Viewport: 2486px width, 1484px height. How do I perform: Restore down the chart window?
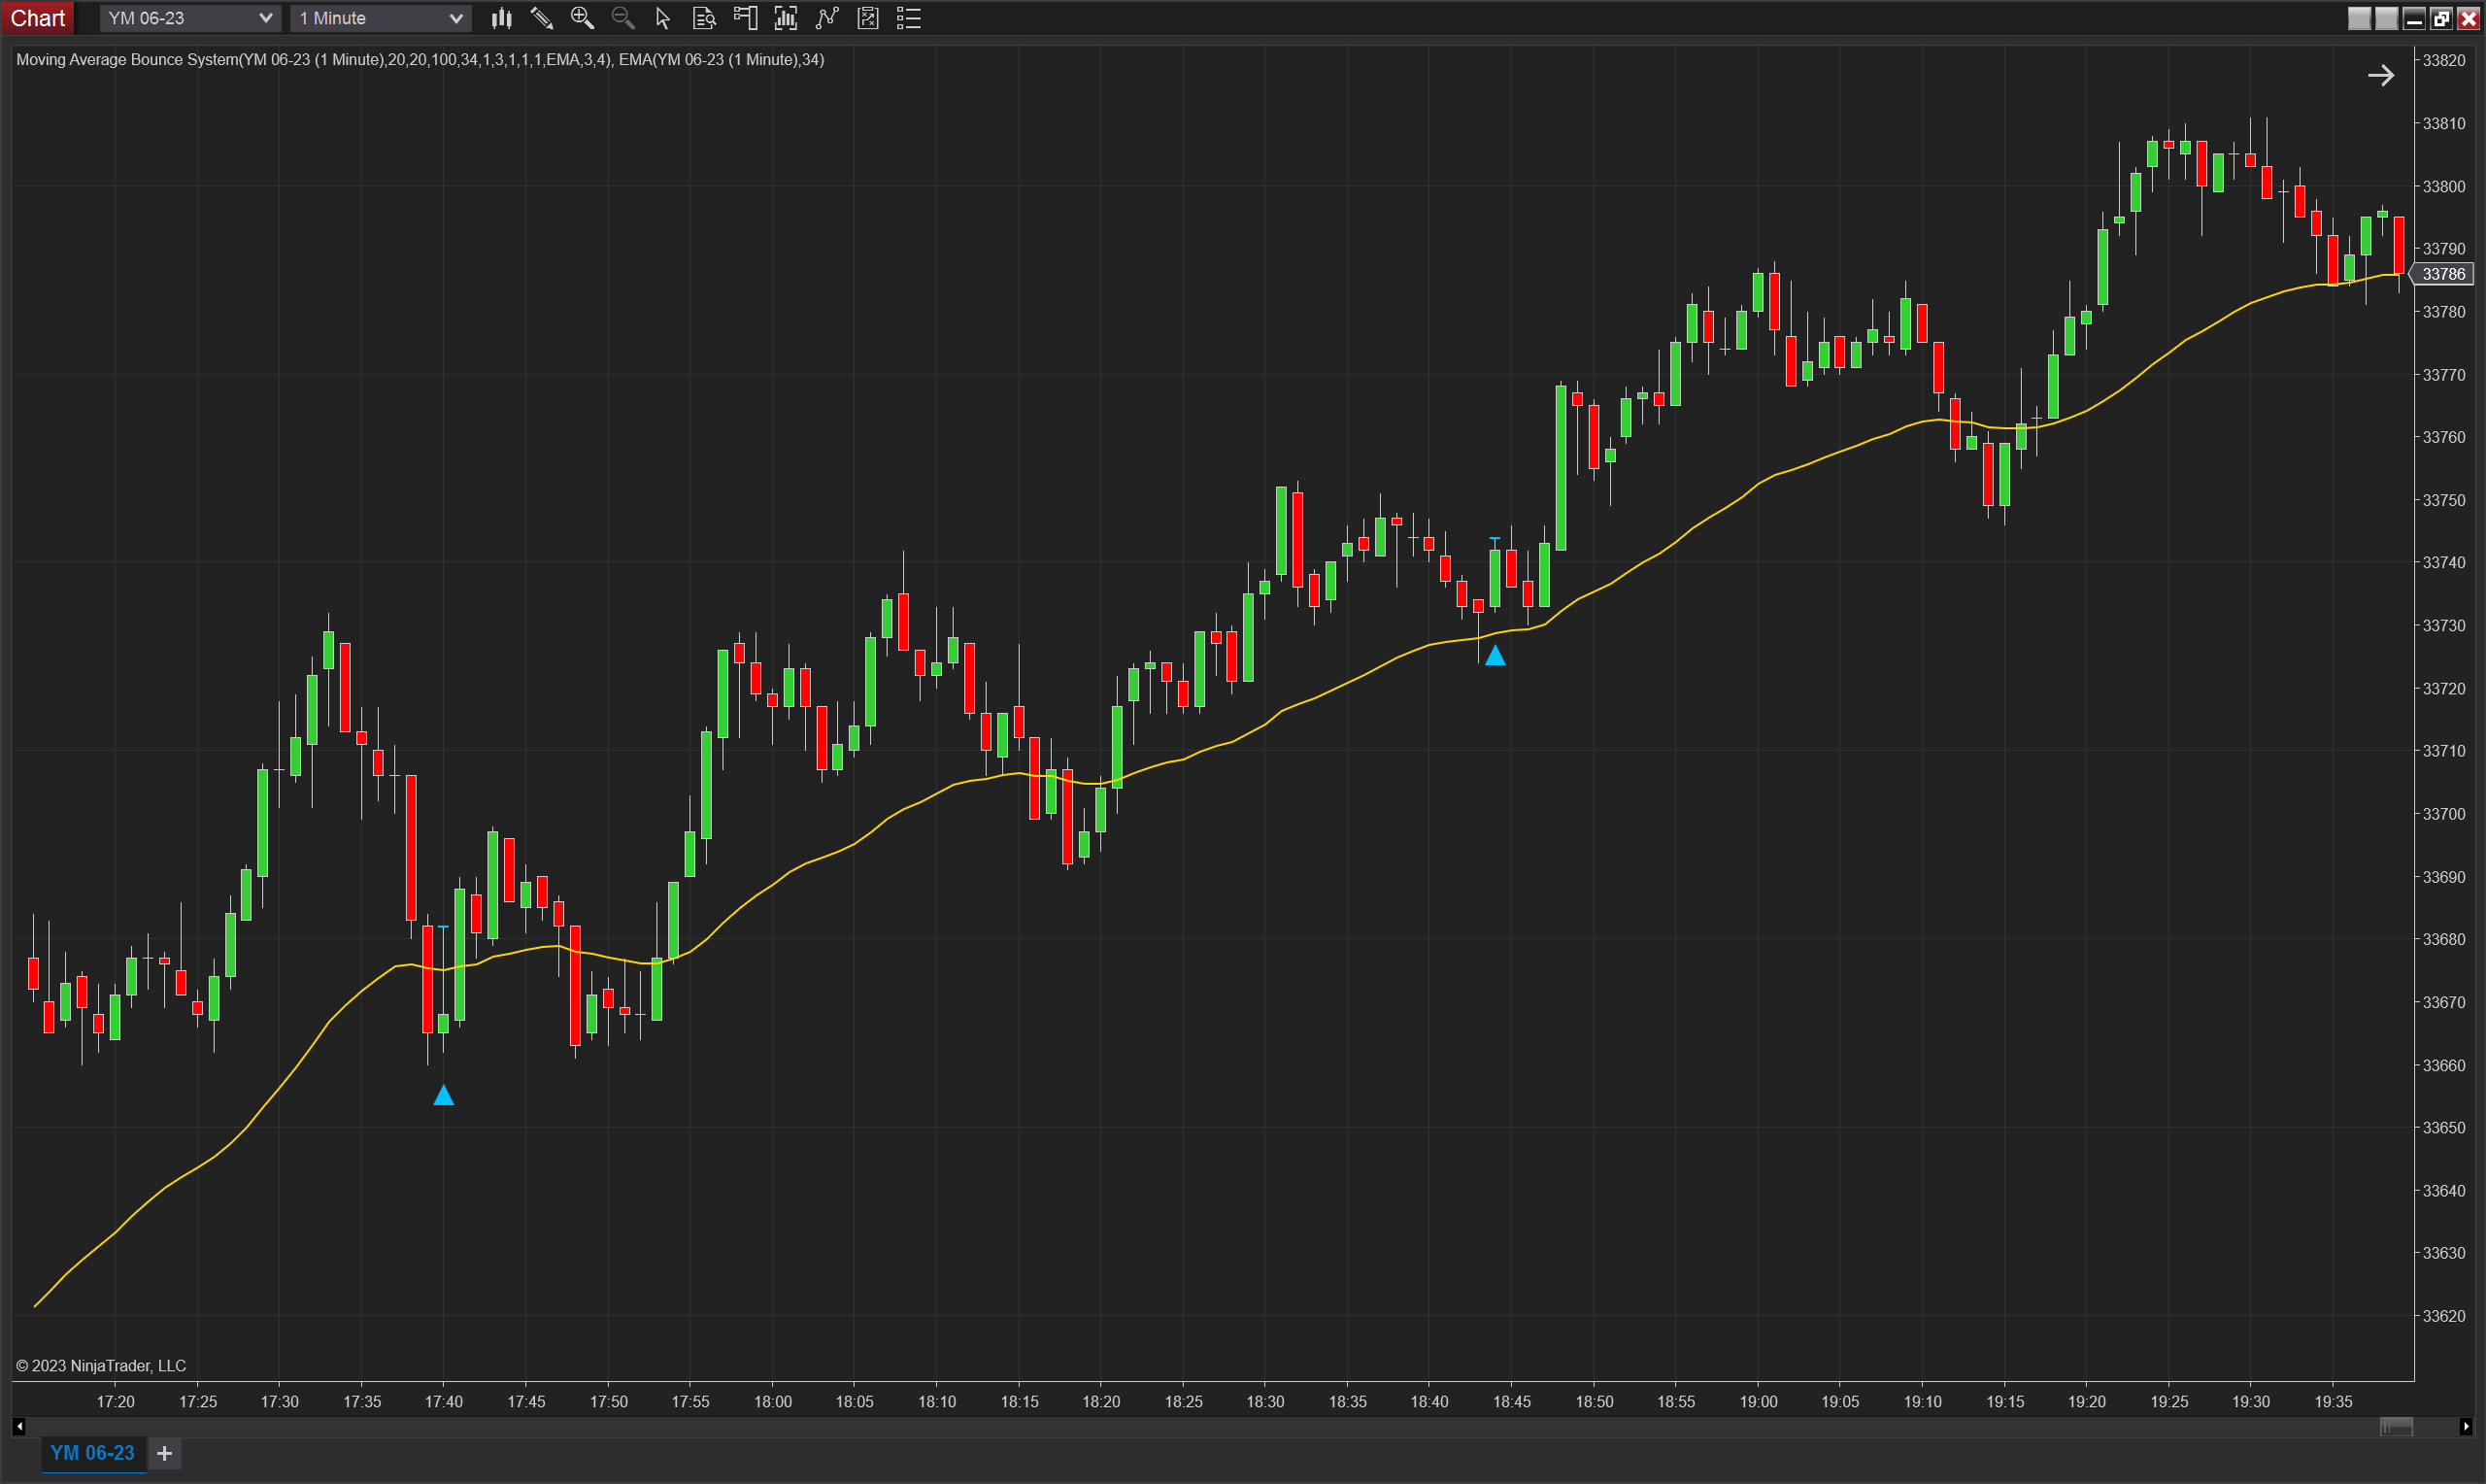pos(2441,18)
